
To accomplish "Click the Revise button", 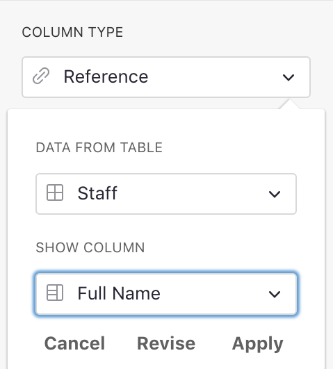I will (x=166, y=343).
